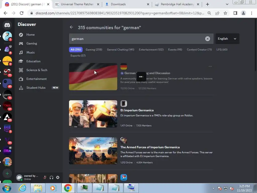This screenshot has height=193, width=257.
Task: Filter results by Gaming (258)
Action: (94, 50)
